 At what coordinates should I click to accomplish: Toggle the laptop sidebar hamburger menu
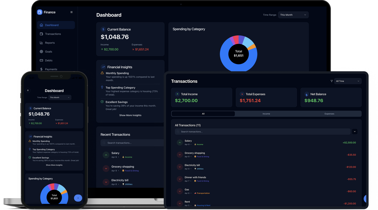pos(71,12)
